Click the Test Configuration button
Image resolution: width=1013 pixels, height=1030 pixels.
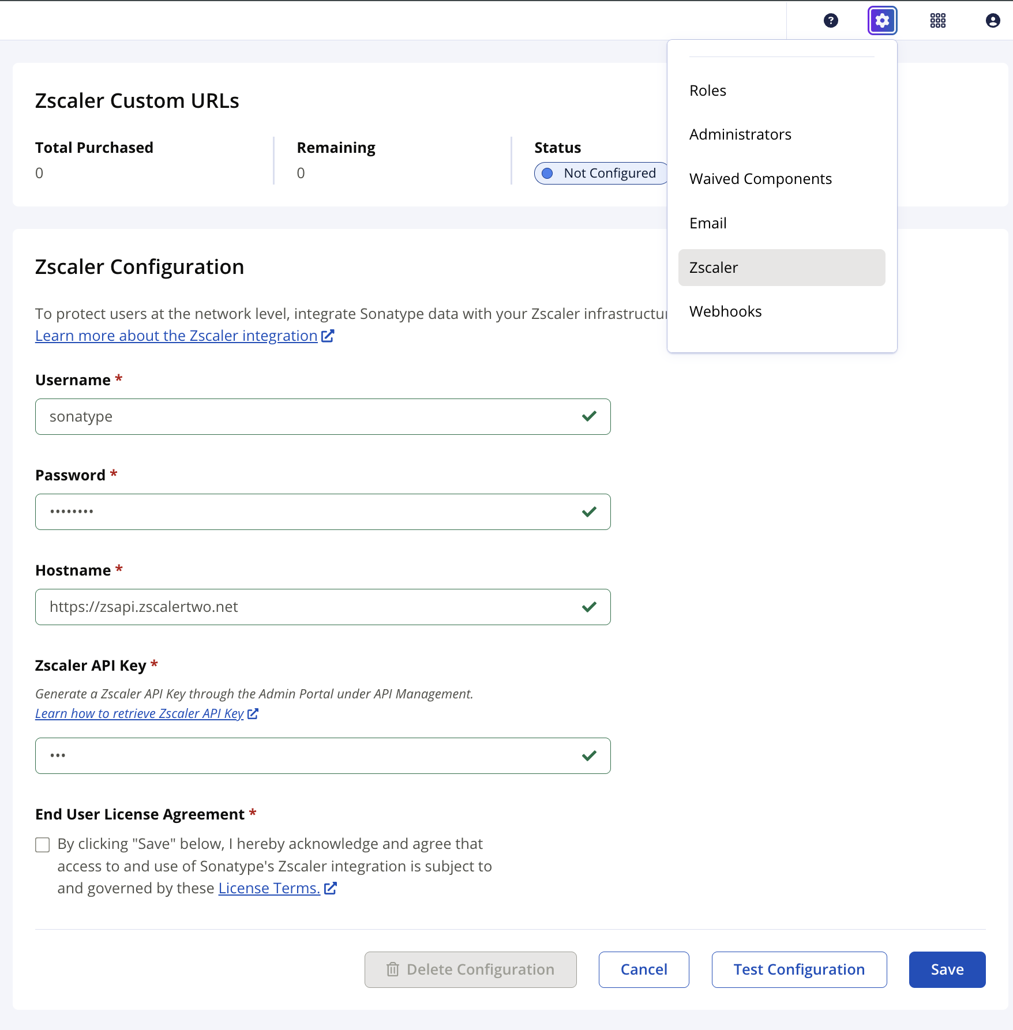tap(799, 969)
